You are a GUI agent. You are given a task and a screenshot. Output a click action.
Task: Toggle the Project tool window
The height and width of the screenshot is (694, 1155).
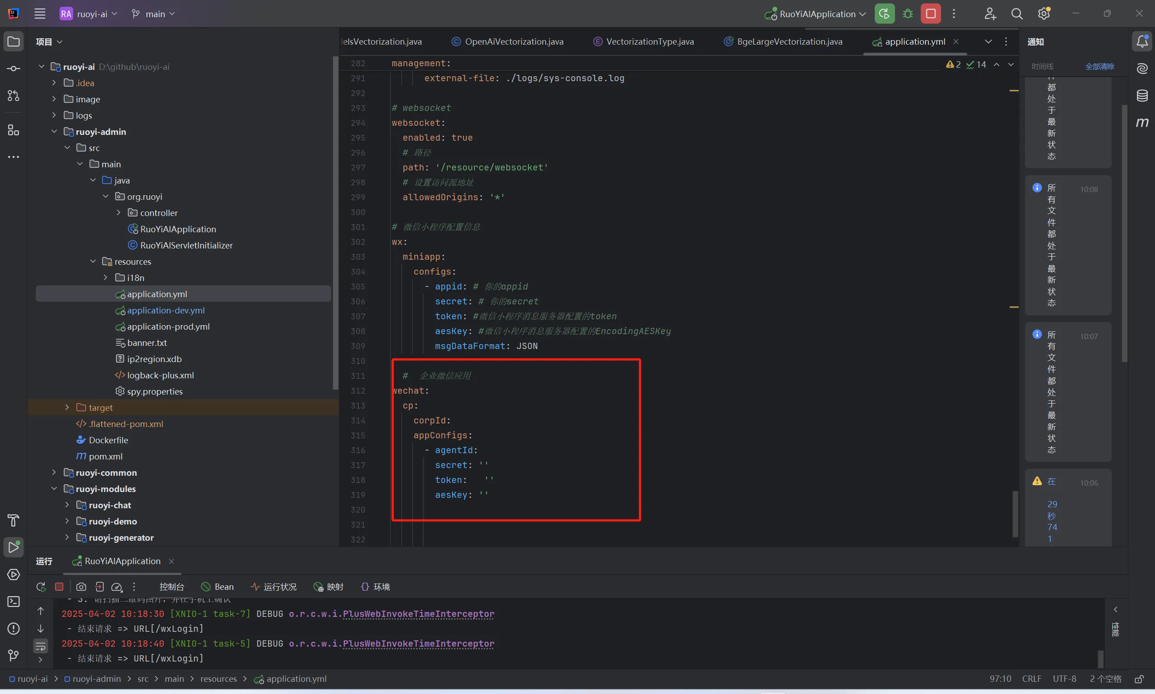pyautogui.click(x=14, y=41)
